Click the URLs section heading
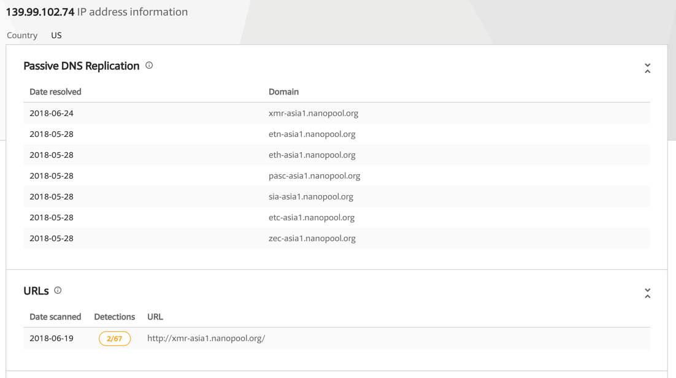The height and width of the screenshot is (378, 676). (36, 291)
